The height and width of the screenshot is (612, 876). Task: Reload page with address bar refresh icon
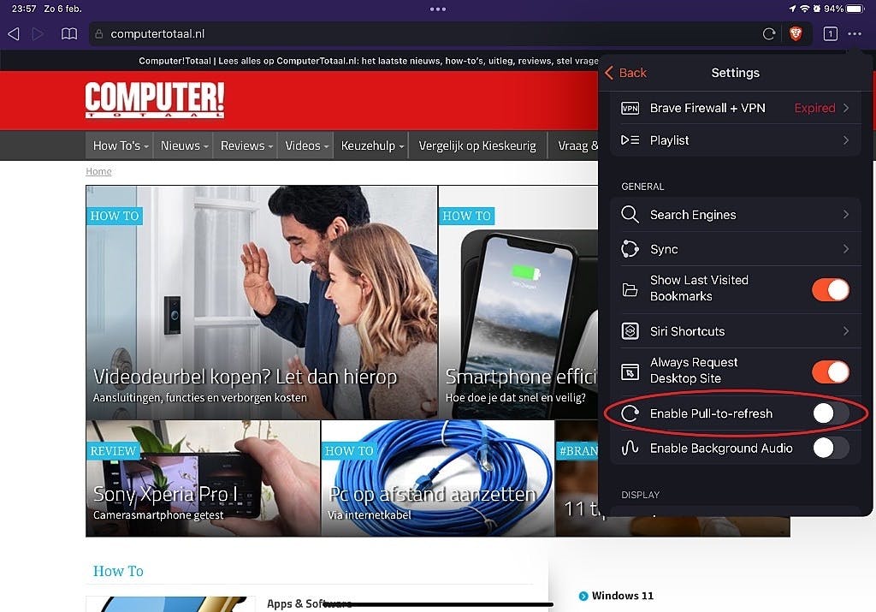coord(769,34)
